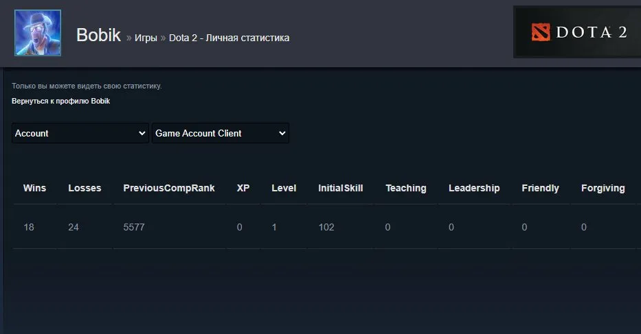Click the Leadership column header
The image size is (641, 334).
pyautogui.click(x=474, y=188)
